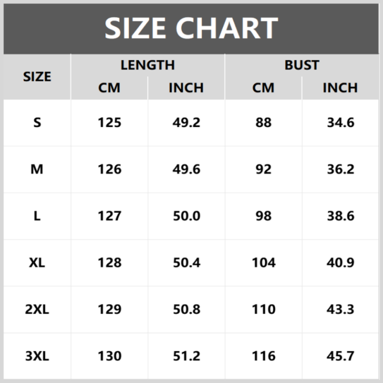The width and height of the screenshot is (383, 383).
Task: Select the SIZE column header
Action: pyautogui.click(x=37, y=77)
